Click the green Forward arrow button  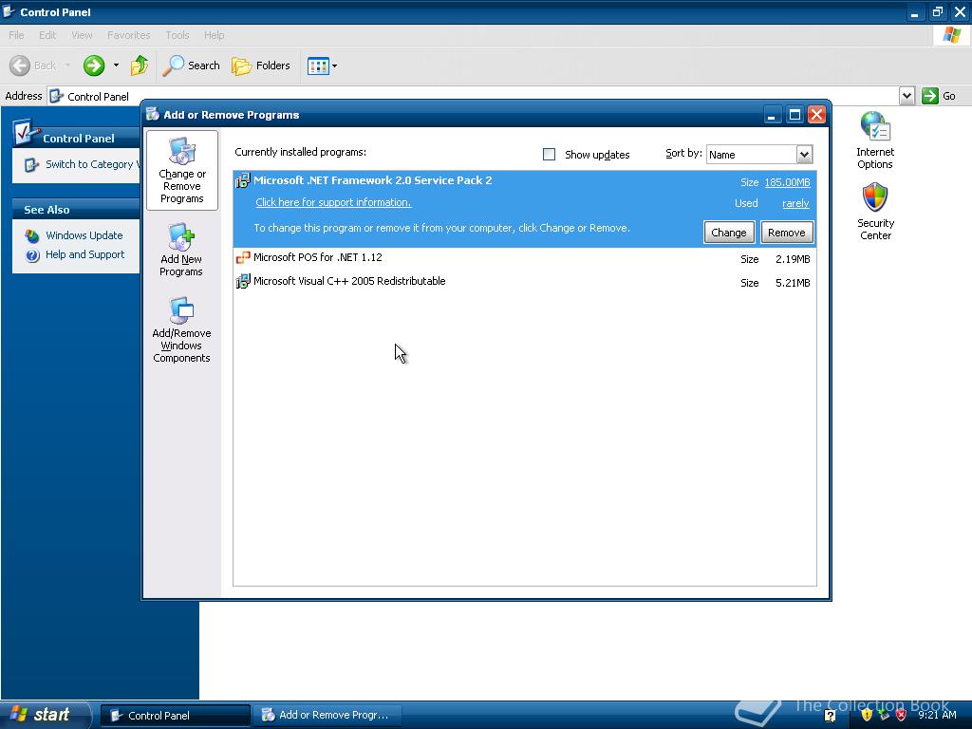(94, 65)
